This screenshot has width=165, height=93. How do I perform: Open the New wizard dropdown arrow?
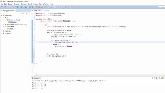pyautogui.click(x=3, y=7)
